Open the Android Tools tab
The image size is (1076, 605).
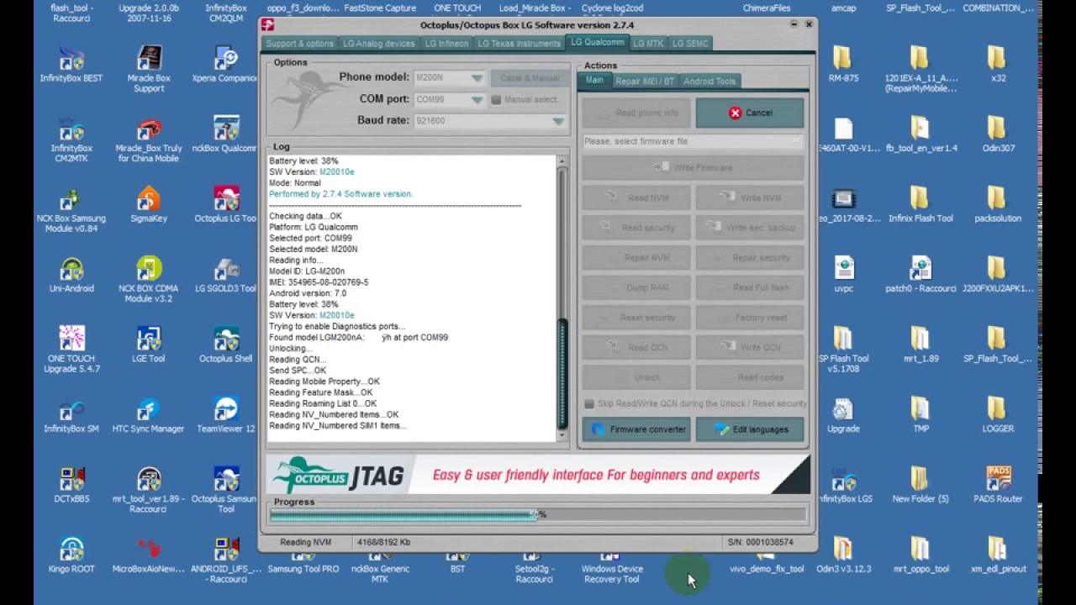(x=709, y=82)
